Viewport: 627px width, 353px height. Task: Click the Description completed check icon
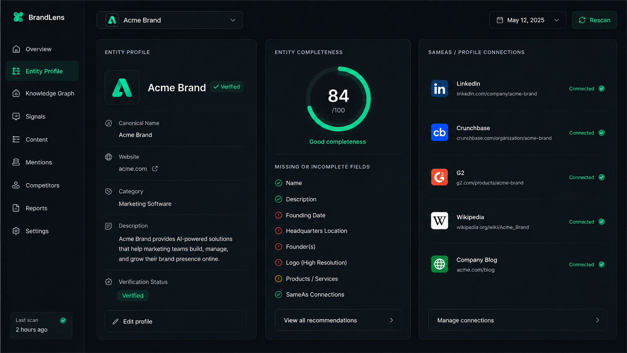click(279, 199)
